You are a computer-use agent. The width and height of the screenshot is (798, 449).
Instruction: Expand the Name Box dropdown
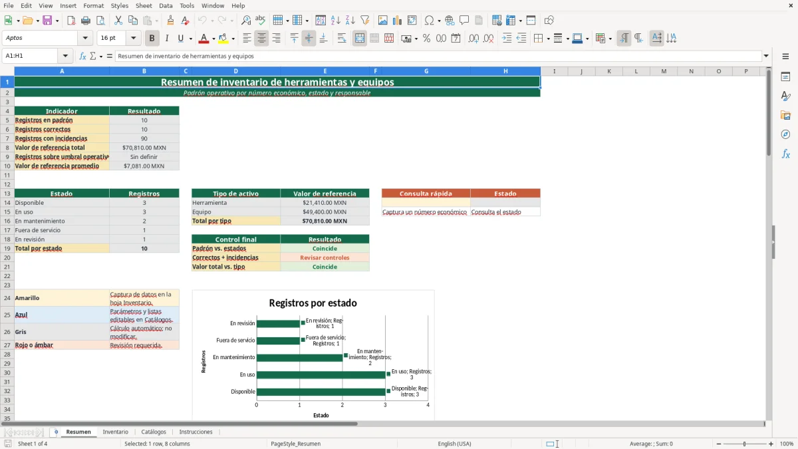[x=65, y=56]
